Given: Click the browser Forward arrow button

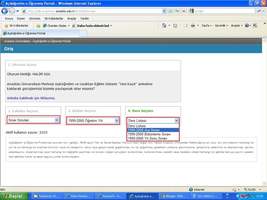Looking at the screenshot, I should [11, 11].
